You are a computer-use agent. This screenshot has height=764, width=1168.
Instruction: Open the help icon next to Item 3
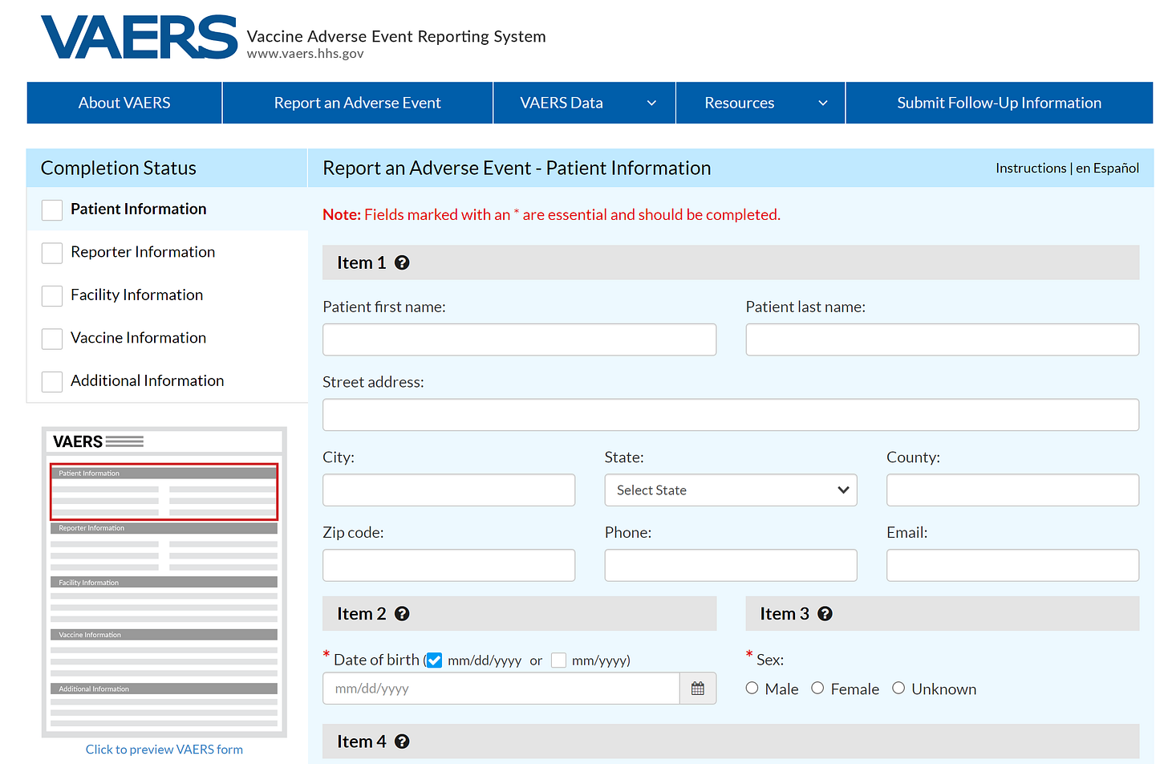click(825, 613)
